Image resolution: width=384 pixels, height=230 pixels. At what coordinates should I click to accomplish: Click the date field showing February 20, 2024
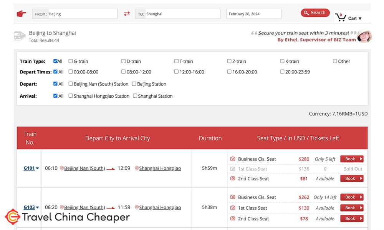(x=253, y=13)
